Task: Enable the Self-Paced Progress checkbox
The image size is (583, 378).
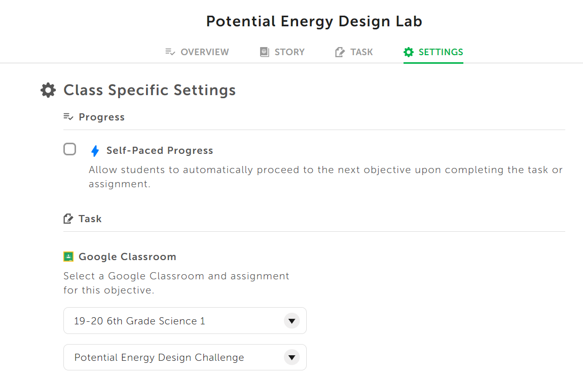Action: click(69, 149)
